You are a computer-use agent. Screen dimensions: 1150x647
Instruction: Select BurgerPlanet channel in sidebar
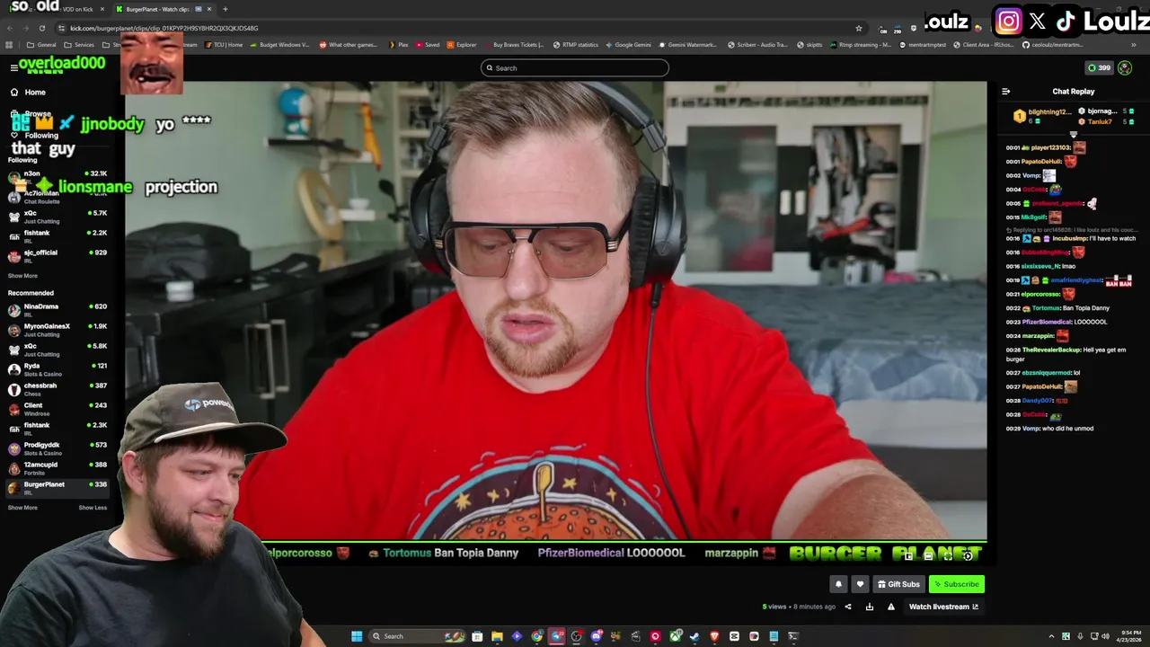[57, 487]
